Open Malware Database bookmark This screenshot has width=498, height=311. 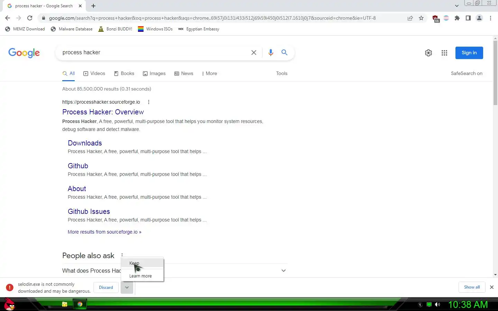(72, 29)
